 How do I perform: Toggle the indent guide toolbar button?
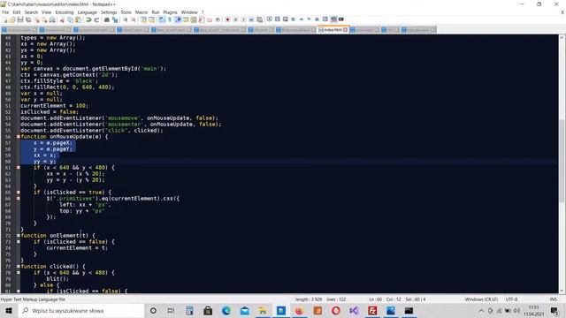pyautogui.click(x=178, y=19)
